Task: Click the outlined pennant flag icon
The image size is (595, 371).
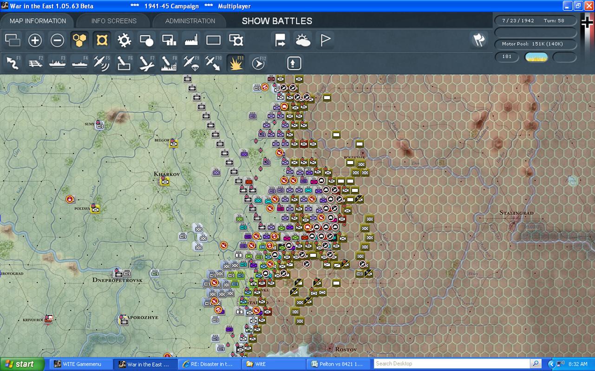Action: point(325,40)
